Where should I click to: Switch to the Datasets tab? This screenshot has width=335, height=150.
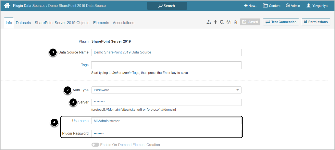(x=23, y=23)
